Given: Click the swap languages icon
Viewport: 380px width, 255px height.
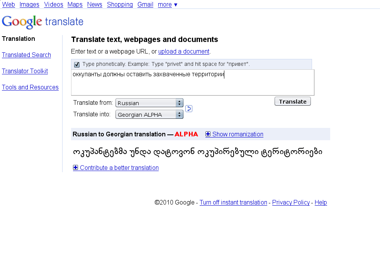Looking at the screenshot, I should [189, 109].
